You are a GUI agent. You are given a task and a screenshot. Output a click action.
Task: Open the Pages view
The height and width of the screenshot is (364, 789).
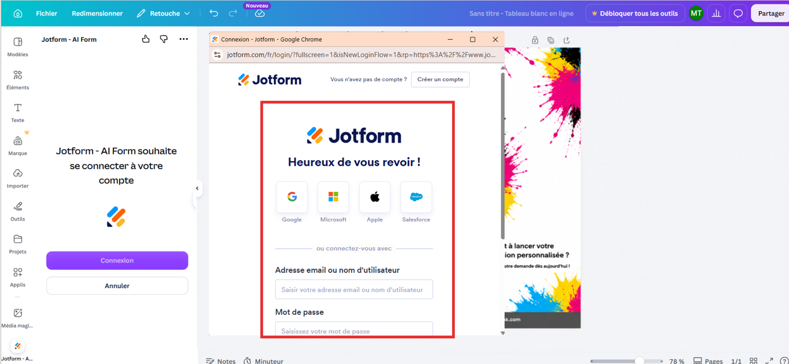(708, 361)
